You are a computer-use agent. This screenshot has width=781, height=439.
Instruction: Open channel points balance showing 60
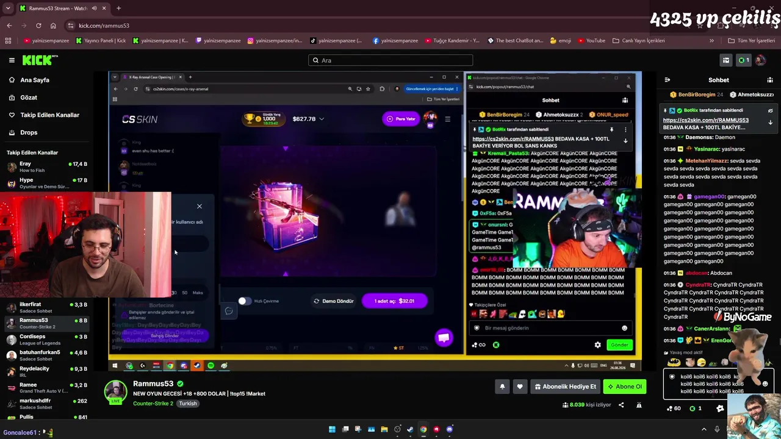[x=674, y=409]
